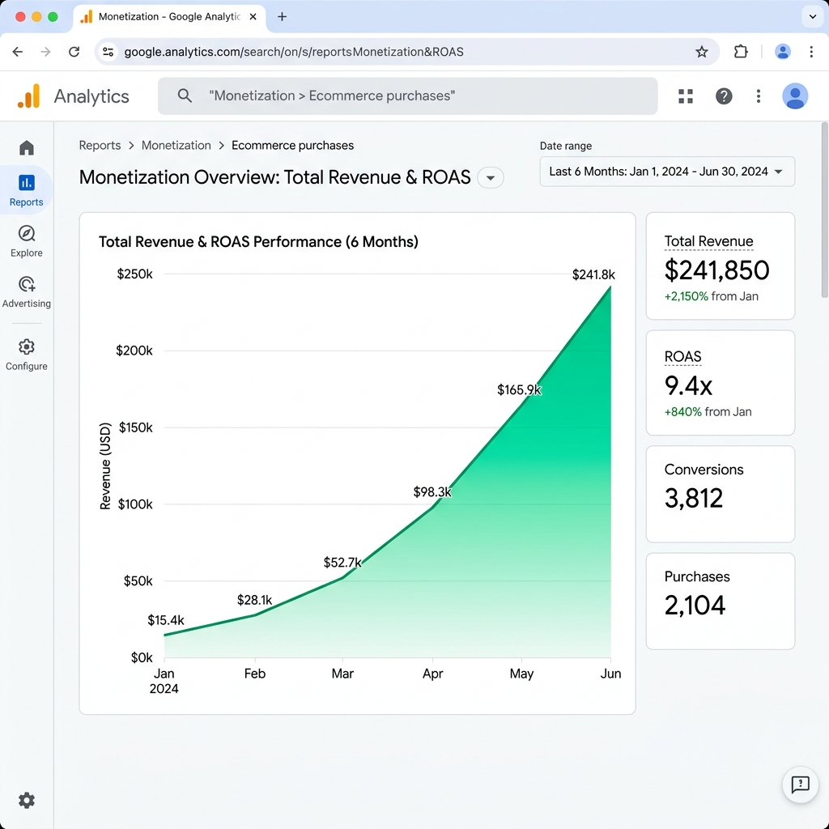Open the Help question mark icon
Viewport: 829px width, 829px height.
(x=724, y=96)
